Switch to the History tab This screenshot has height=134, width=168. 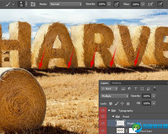tap(117, 83)
